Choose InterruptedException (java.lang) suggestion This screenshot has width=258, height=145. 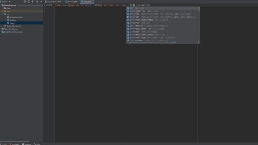[162, 20]
